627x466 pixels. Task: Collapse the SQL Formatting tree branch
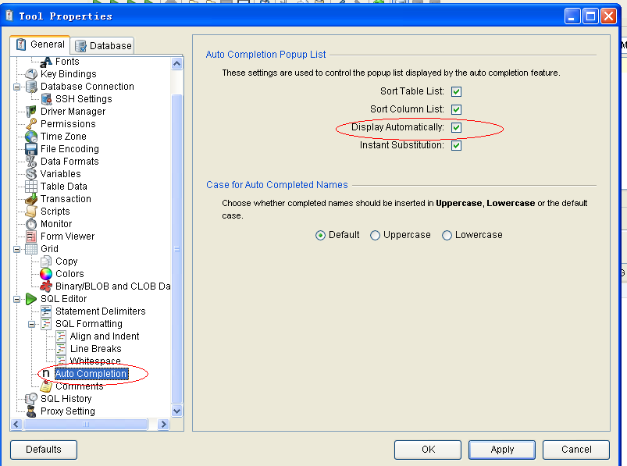pos(33,323)
